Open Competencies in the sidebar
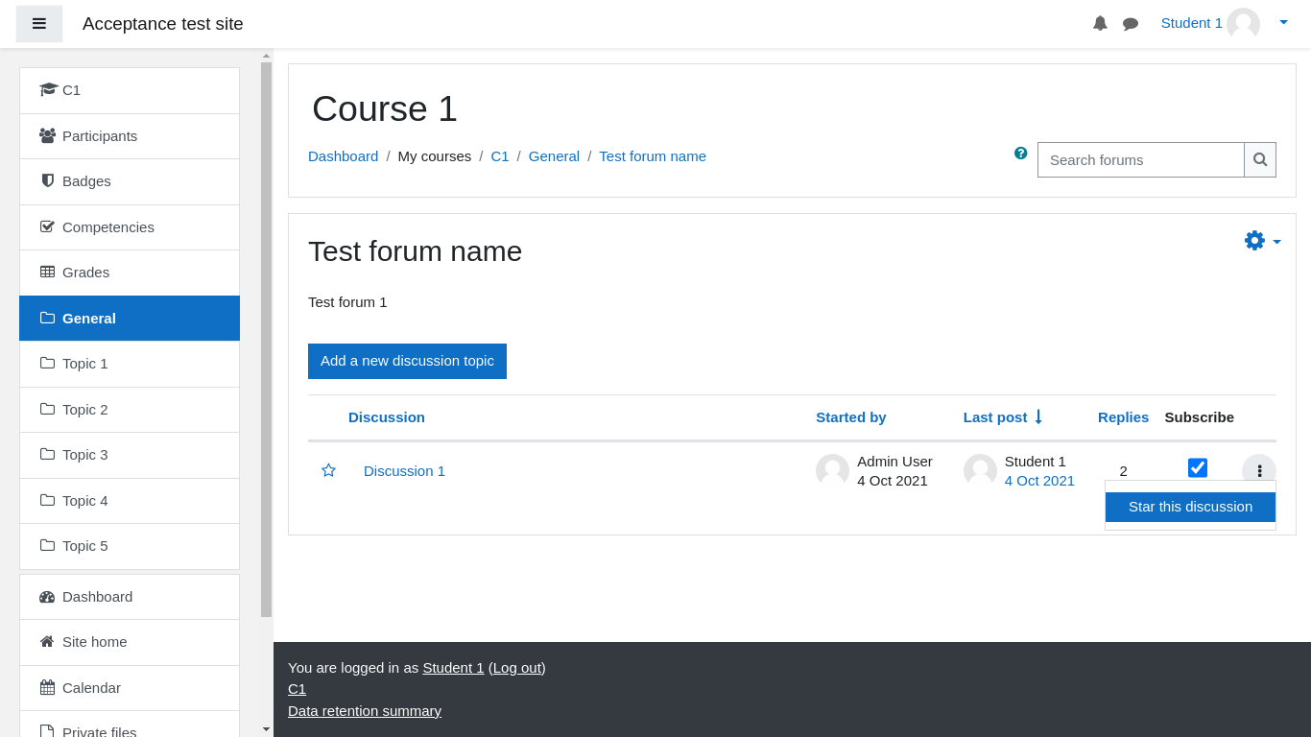 (130, 227)
